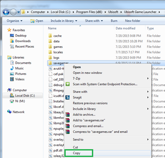This screenshot has width=165, height=158.
Task: Click the Computer icon in sidebar
Action: (x=9, y=90)
